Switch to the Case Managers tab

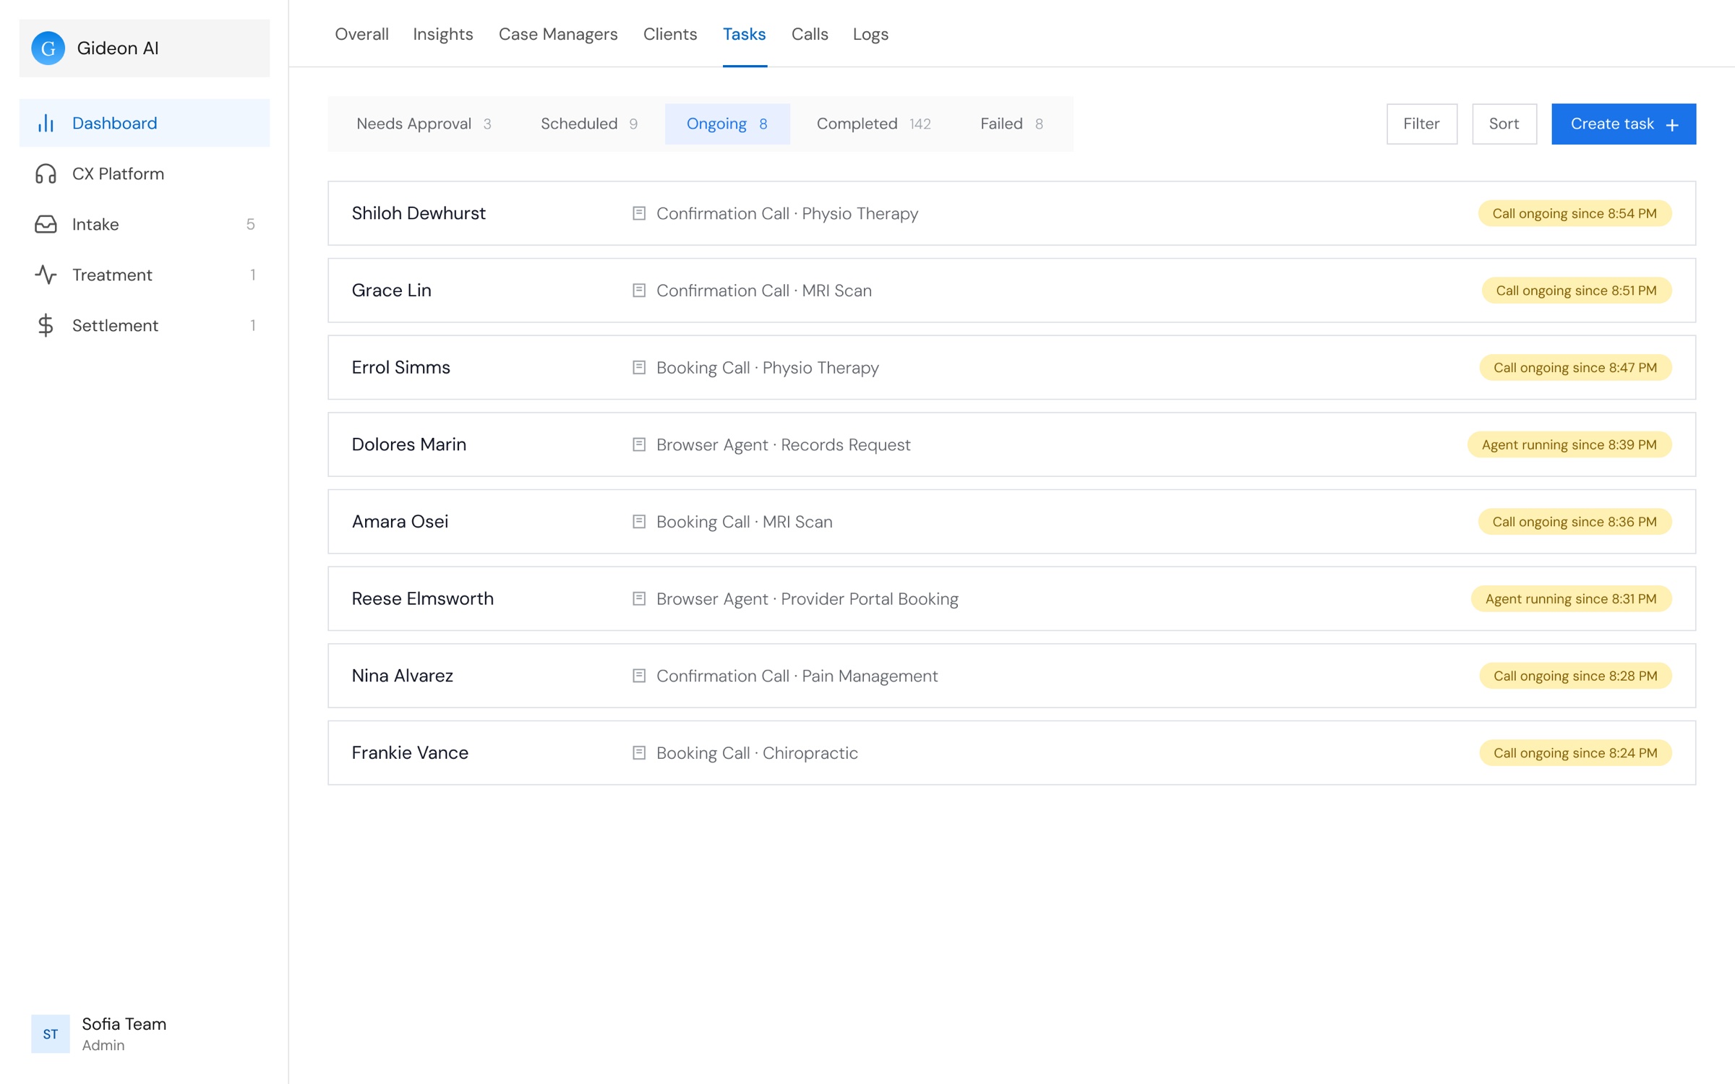(558, 34)
